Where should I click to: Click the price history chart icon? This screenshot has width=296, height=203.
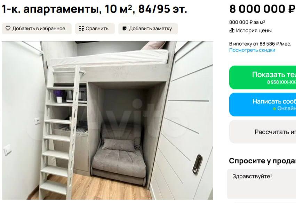(232, 30)
